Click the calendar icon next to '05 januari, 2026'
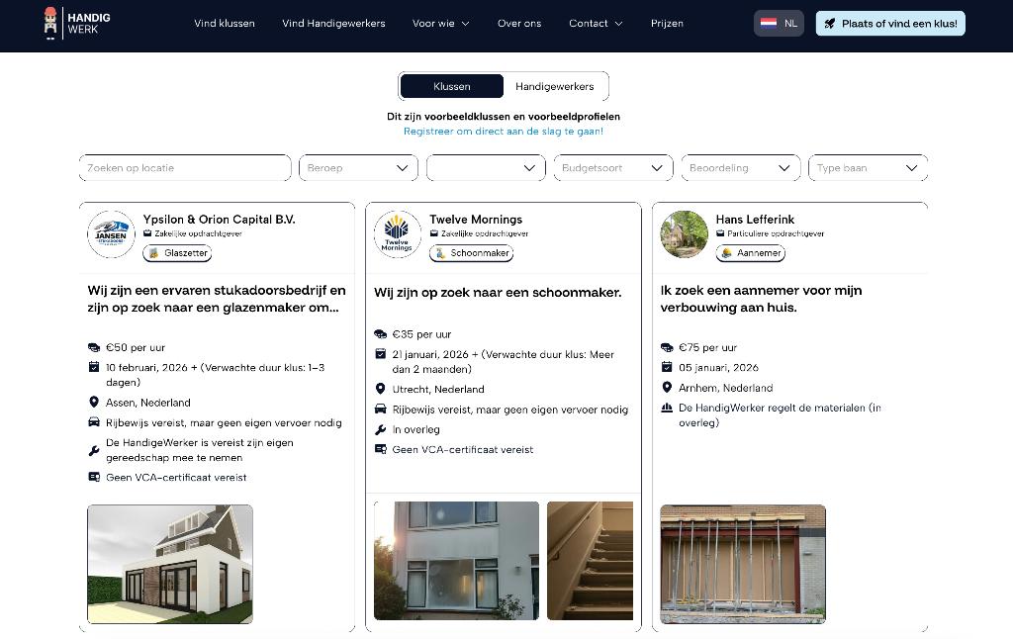 pos(668,367)
